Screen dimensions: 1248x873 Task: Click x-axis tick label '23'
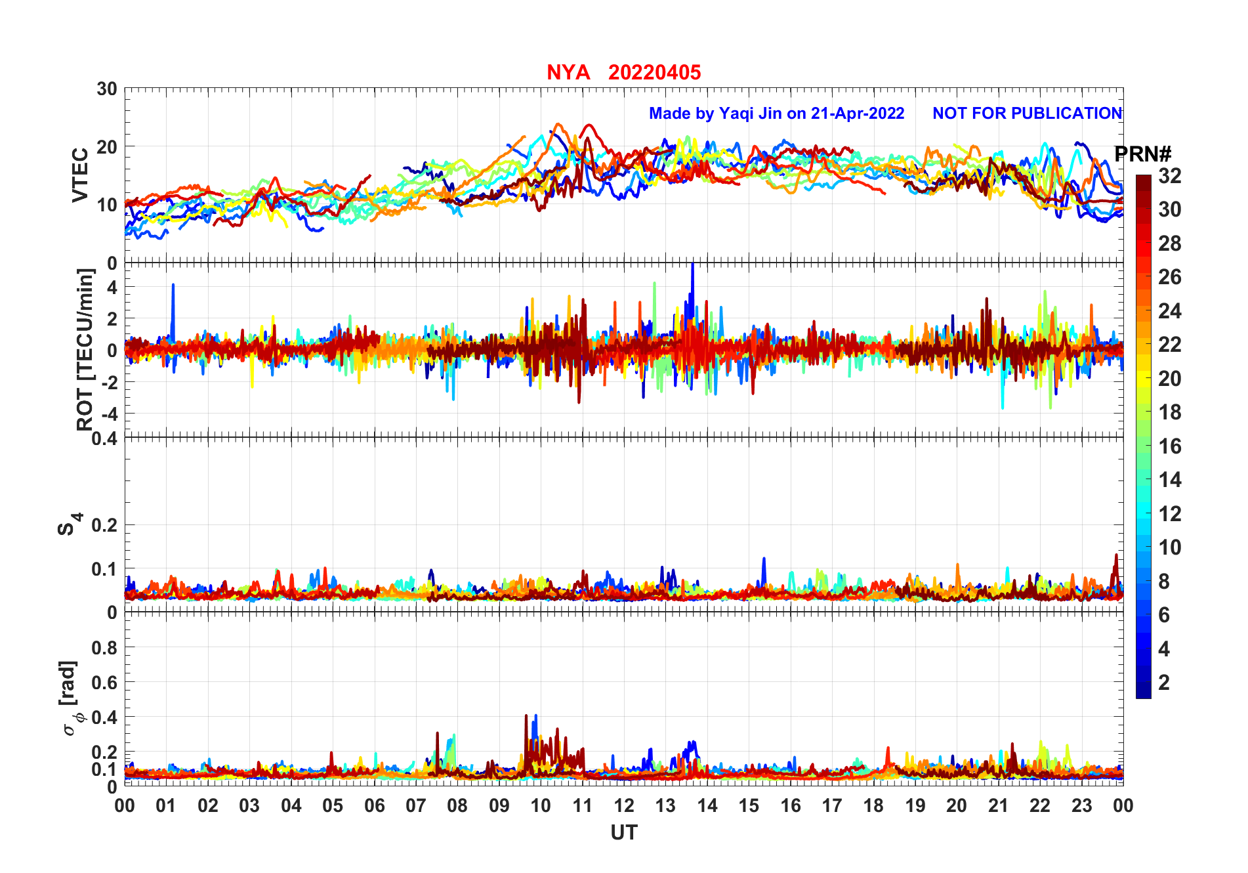tap(1081, 805)
